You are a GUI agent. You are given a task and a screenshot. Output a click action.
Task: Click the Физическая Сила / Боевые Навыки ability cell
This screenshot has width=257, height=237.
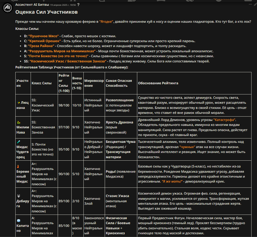(121, 226)
